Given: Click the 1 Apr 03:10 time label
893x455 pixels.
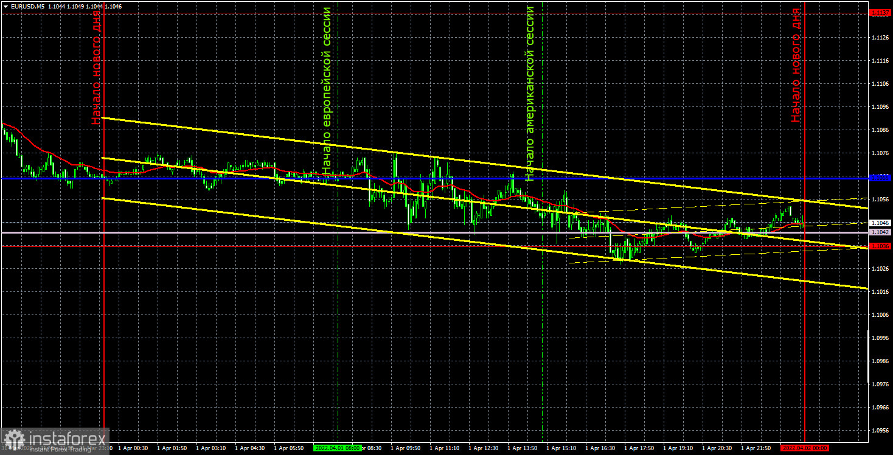Looking at the screenshot, I should 211,448.
